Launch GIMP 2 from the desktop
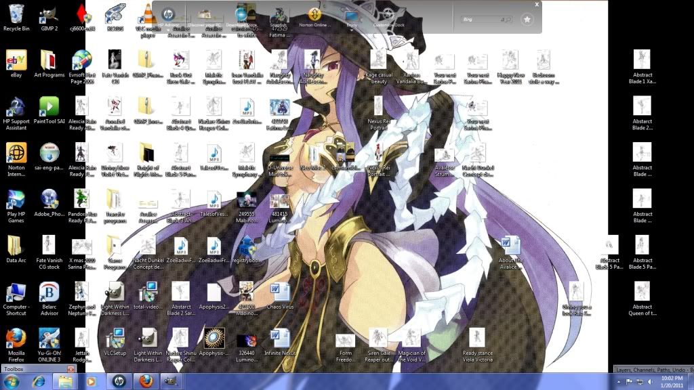 pyautogui.click(x=49, y=14)
